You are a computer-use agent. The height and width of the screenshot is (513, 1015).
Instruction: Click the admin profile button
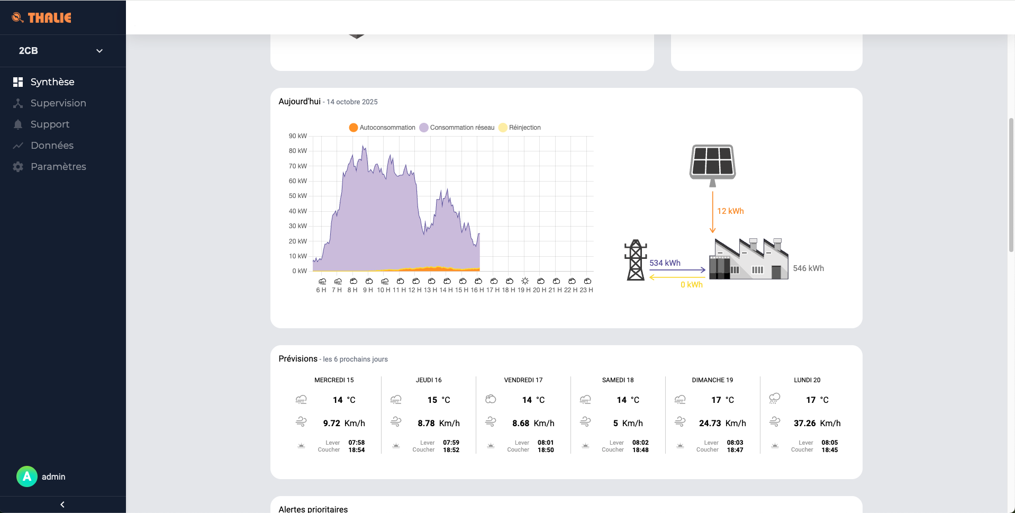[41, 476]
